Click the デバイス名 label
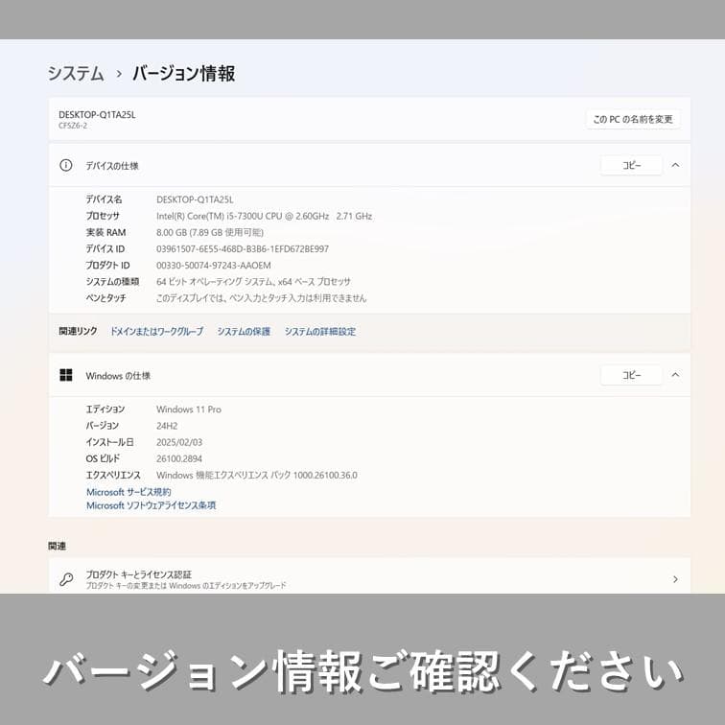The image size is (725, 725). point(104,199)
